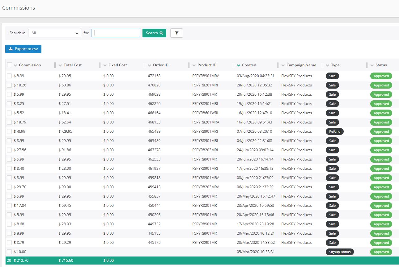Sort by the Order ID column arrow
The width and height of the screenshot is (399, 267).
point(150,65)
